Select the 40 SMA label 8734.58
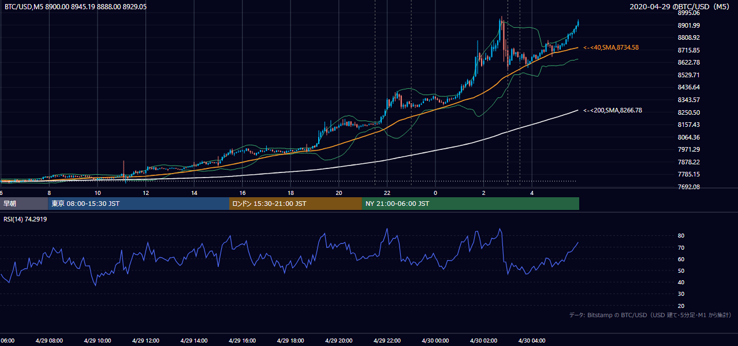This screenshot has height=346, width=738. [612, 48]
